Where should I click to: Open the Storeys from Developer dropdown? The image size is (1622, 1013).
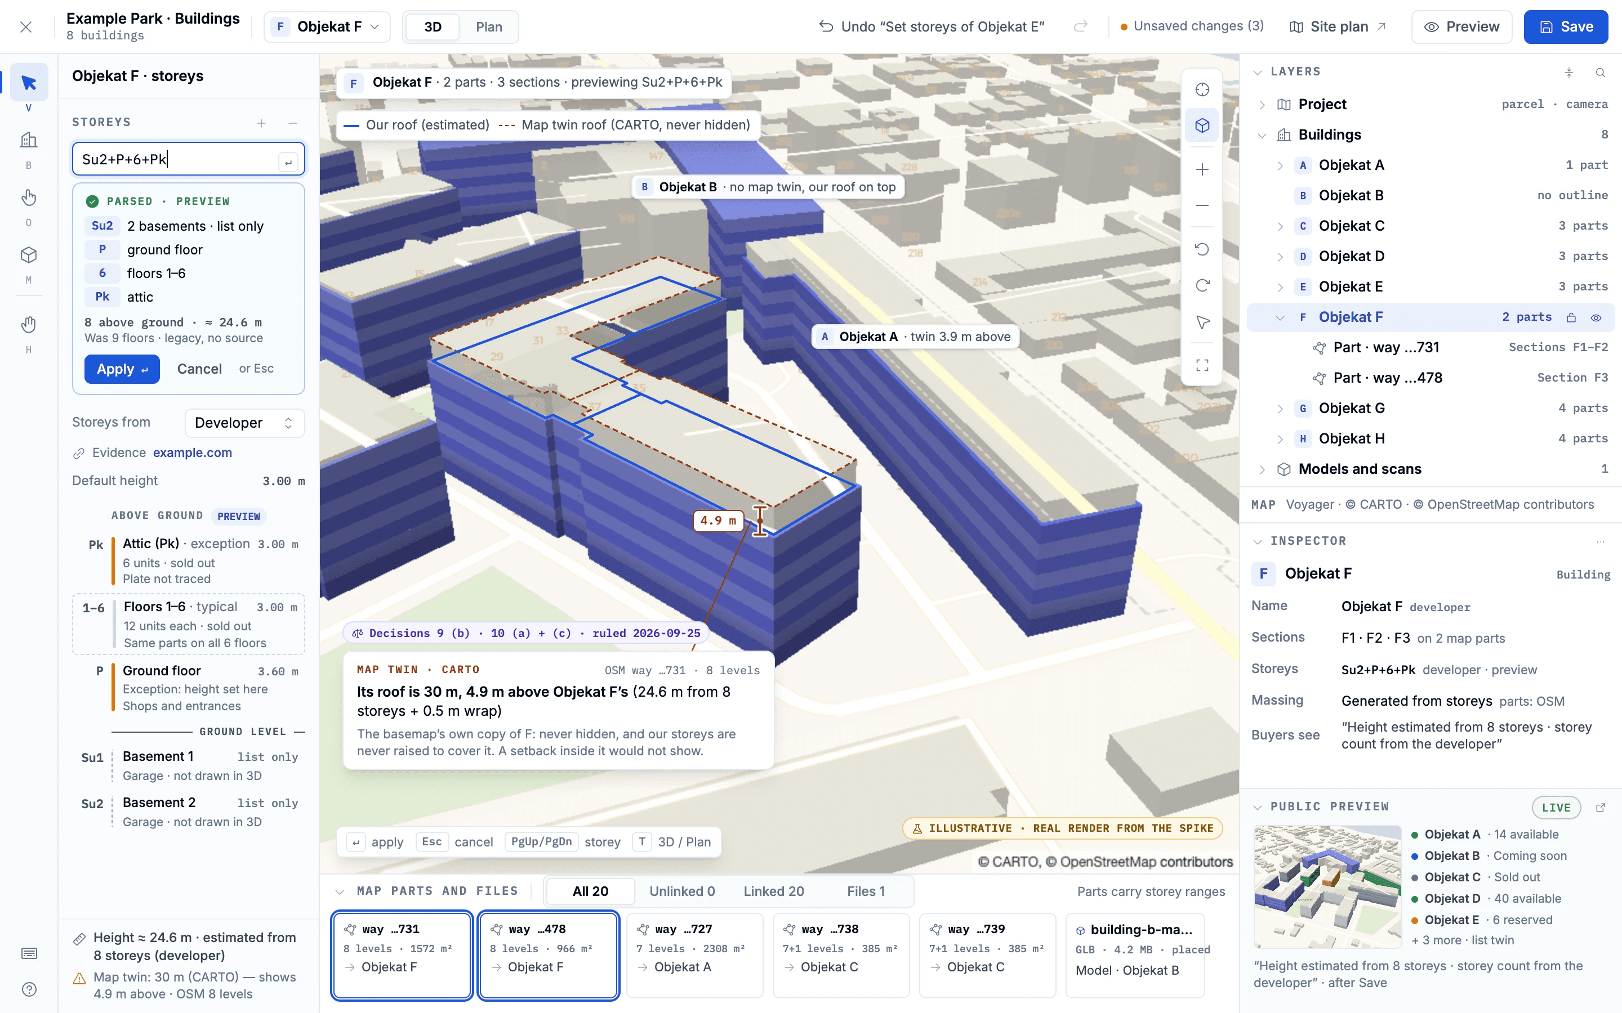pos(244,423)
